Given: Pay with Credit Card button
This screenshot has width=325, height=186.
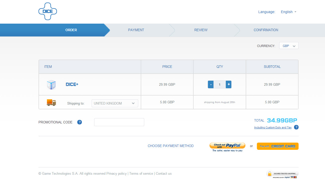Looking at the screenshot, I should pos(278,146).
